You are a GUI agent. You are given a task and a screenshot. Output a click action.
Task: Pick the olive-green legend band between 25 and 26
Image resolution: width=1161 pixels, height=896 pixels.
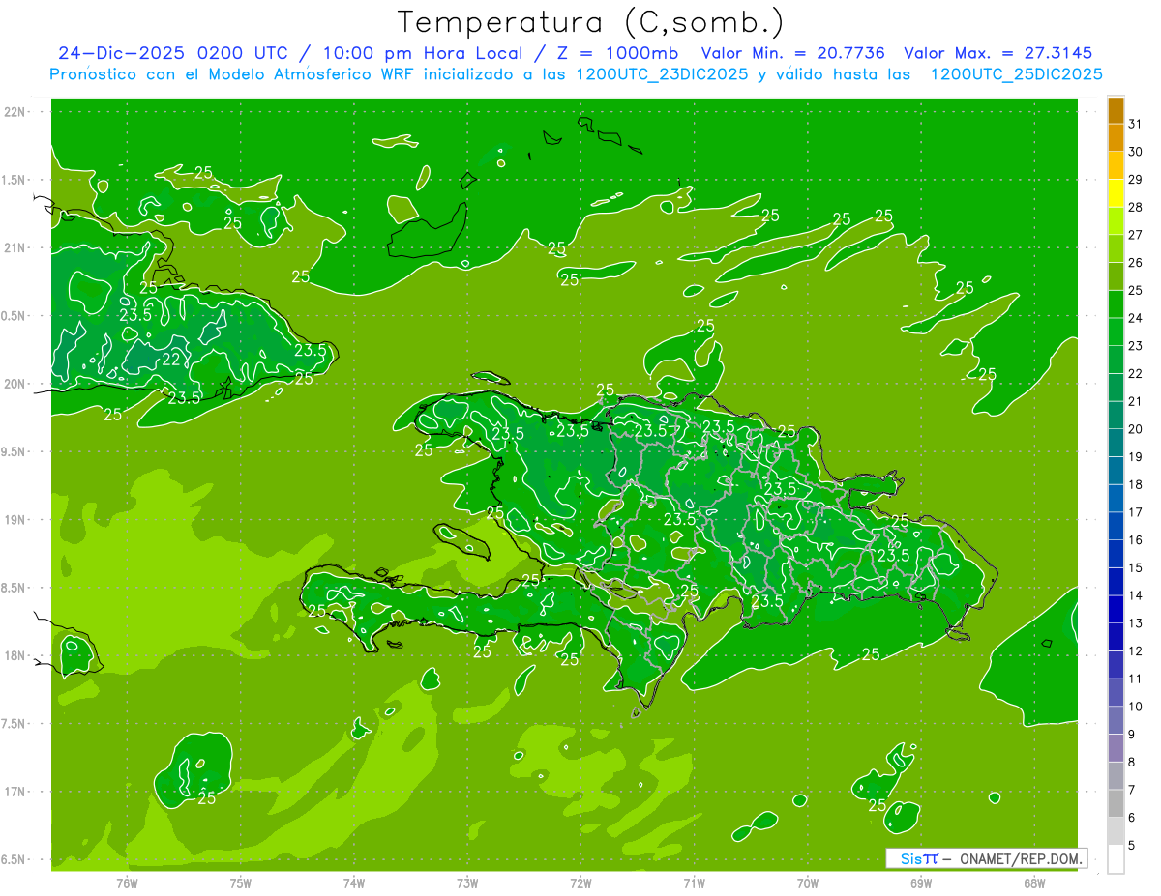[x=1116, y=277]
